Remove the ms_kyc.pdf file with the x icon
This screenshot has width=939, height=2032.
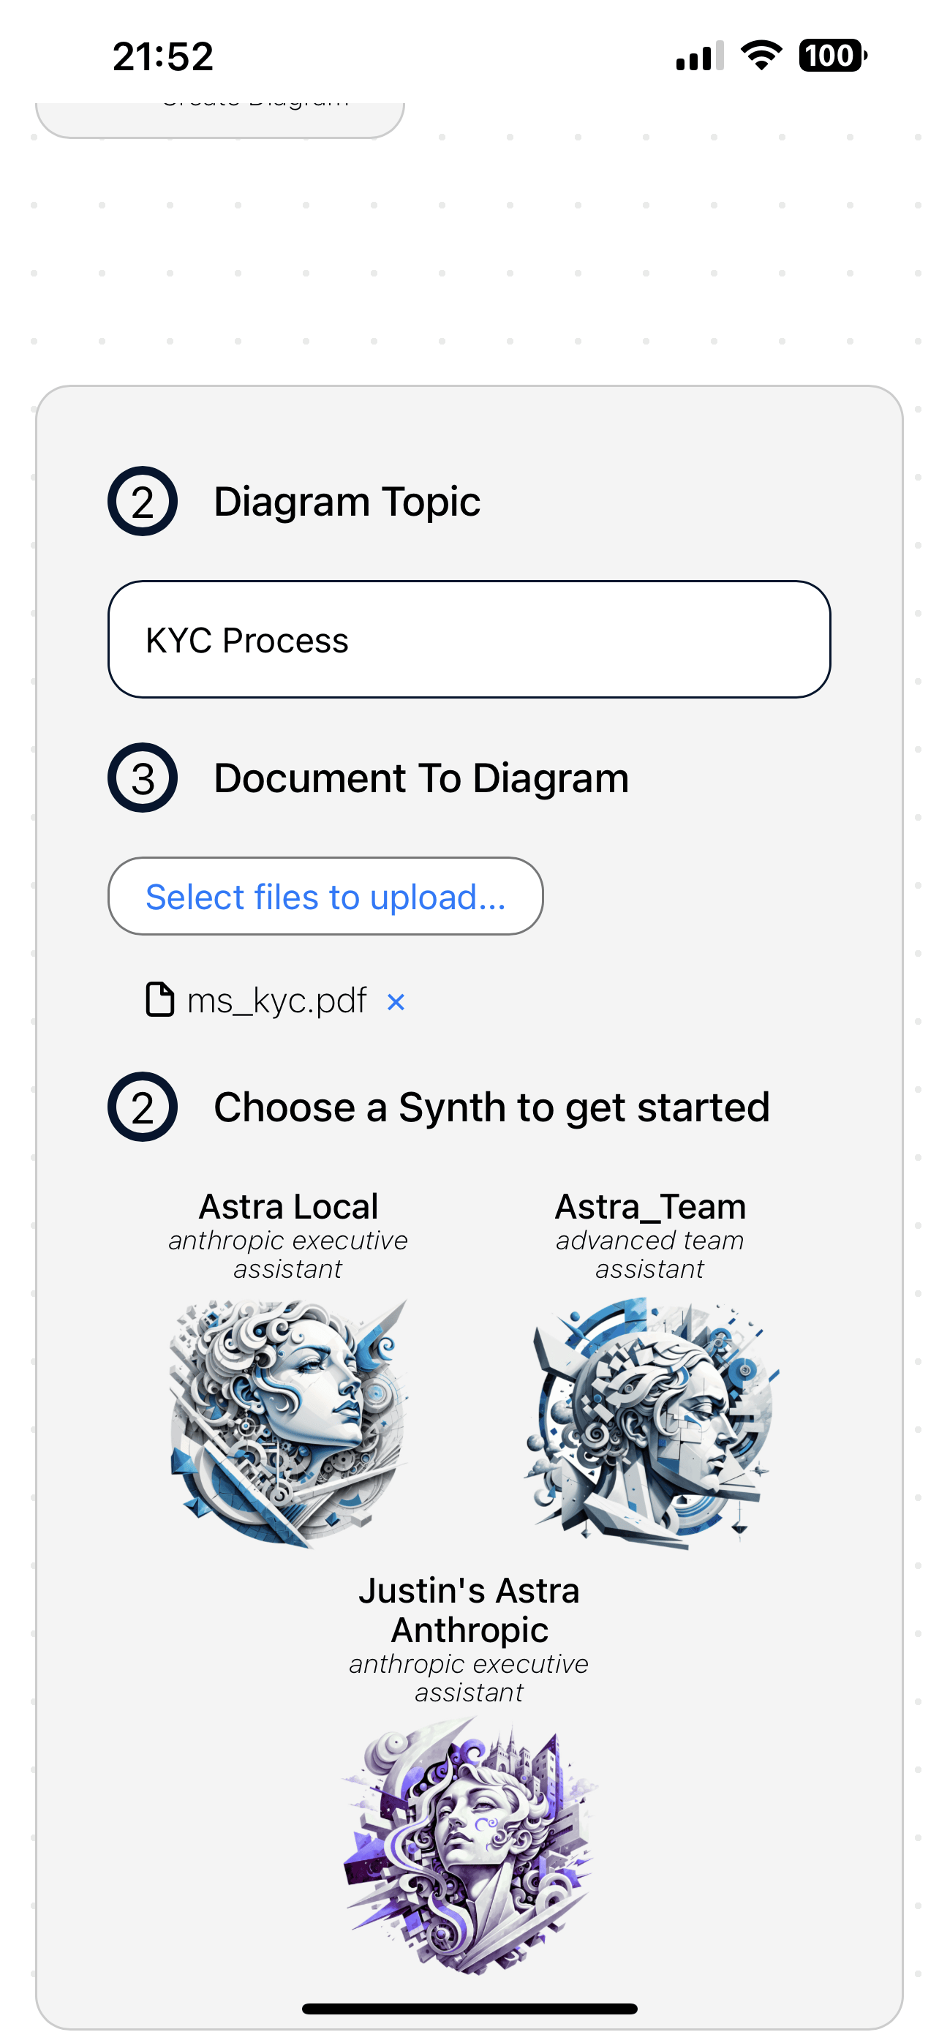(x=396, y=1002)
